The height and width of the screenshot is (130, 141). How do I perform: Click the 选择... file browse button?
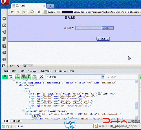[108, 28]
